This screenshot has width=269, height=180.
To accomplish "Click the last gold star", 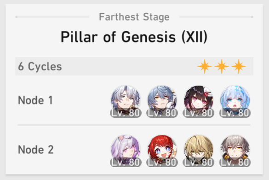I will point(239,66).
